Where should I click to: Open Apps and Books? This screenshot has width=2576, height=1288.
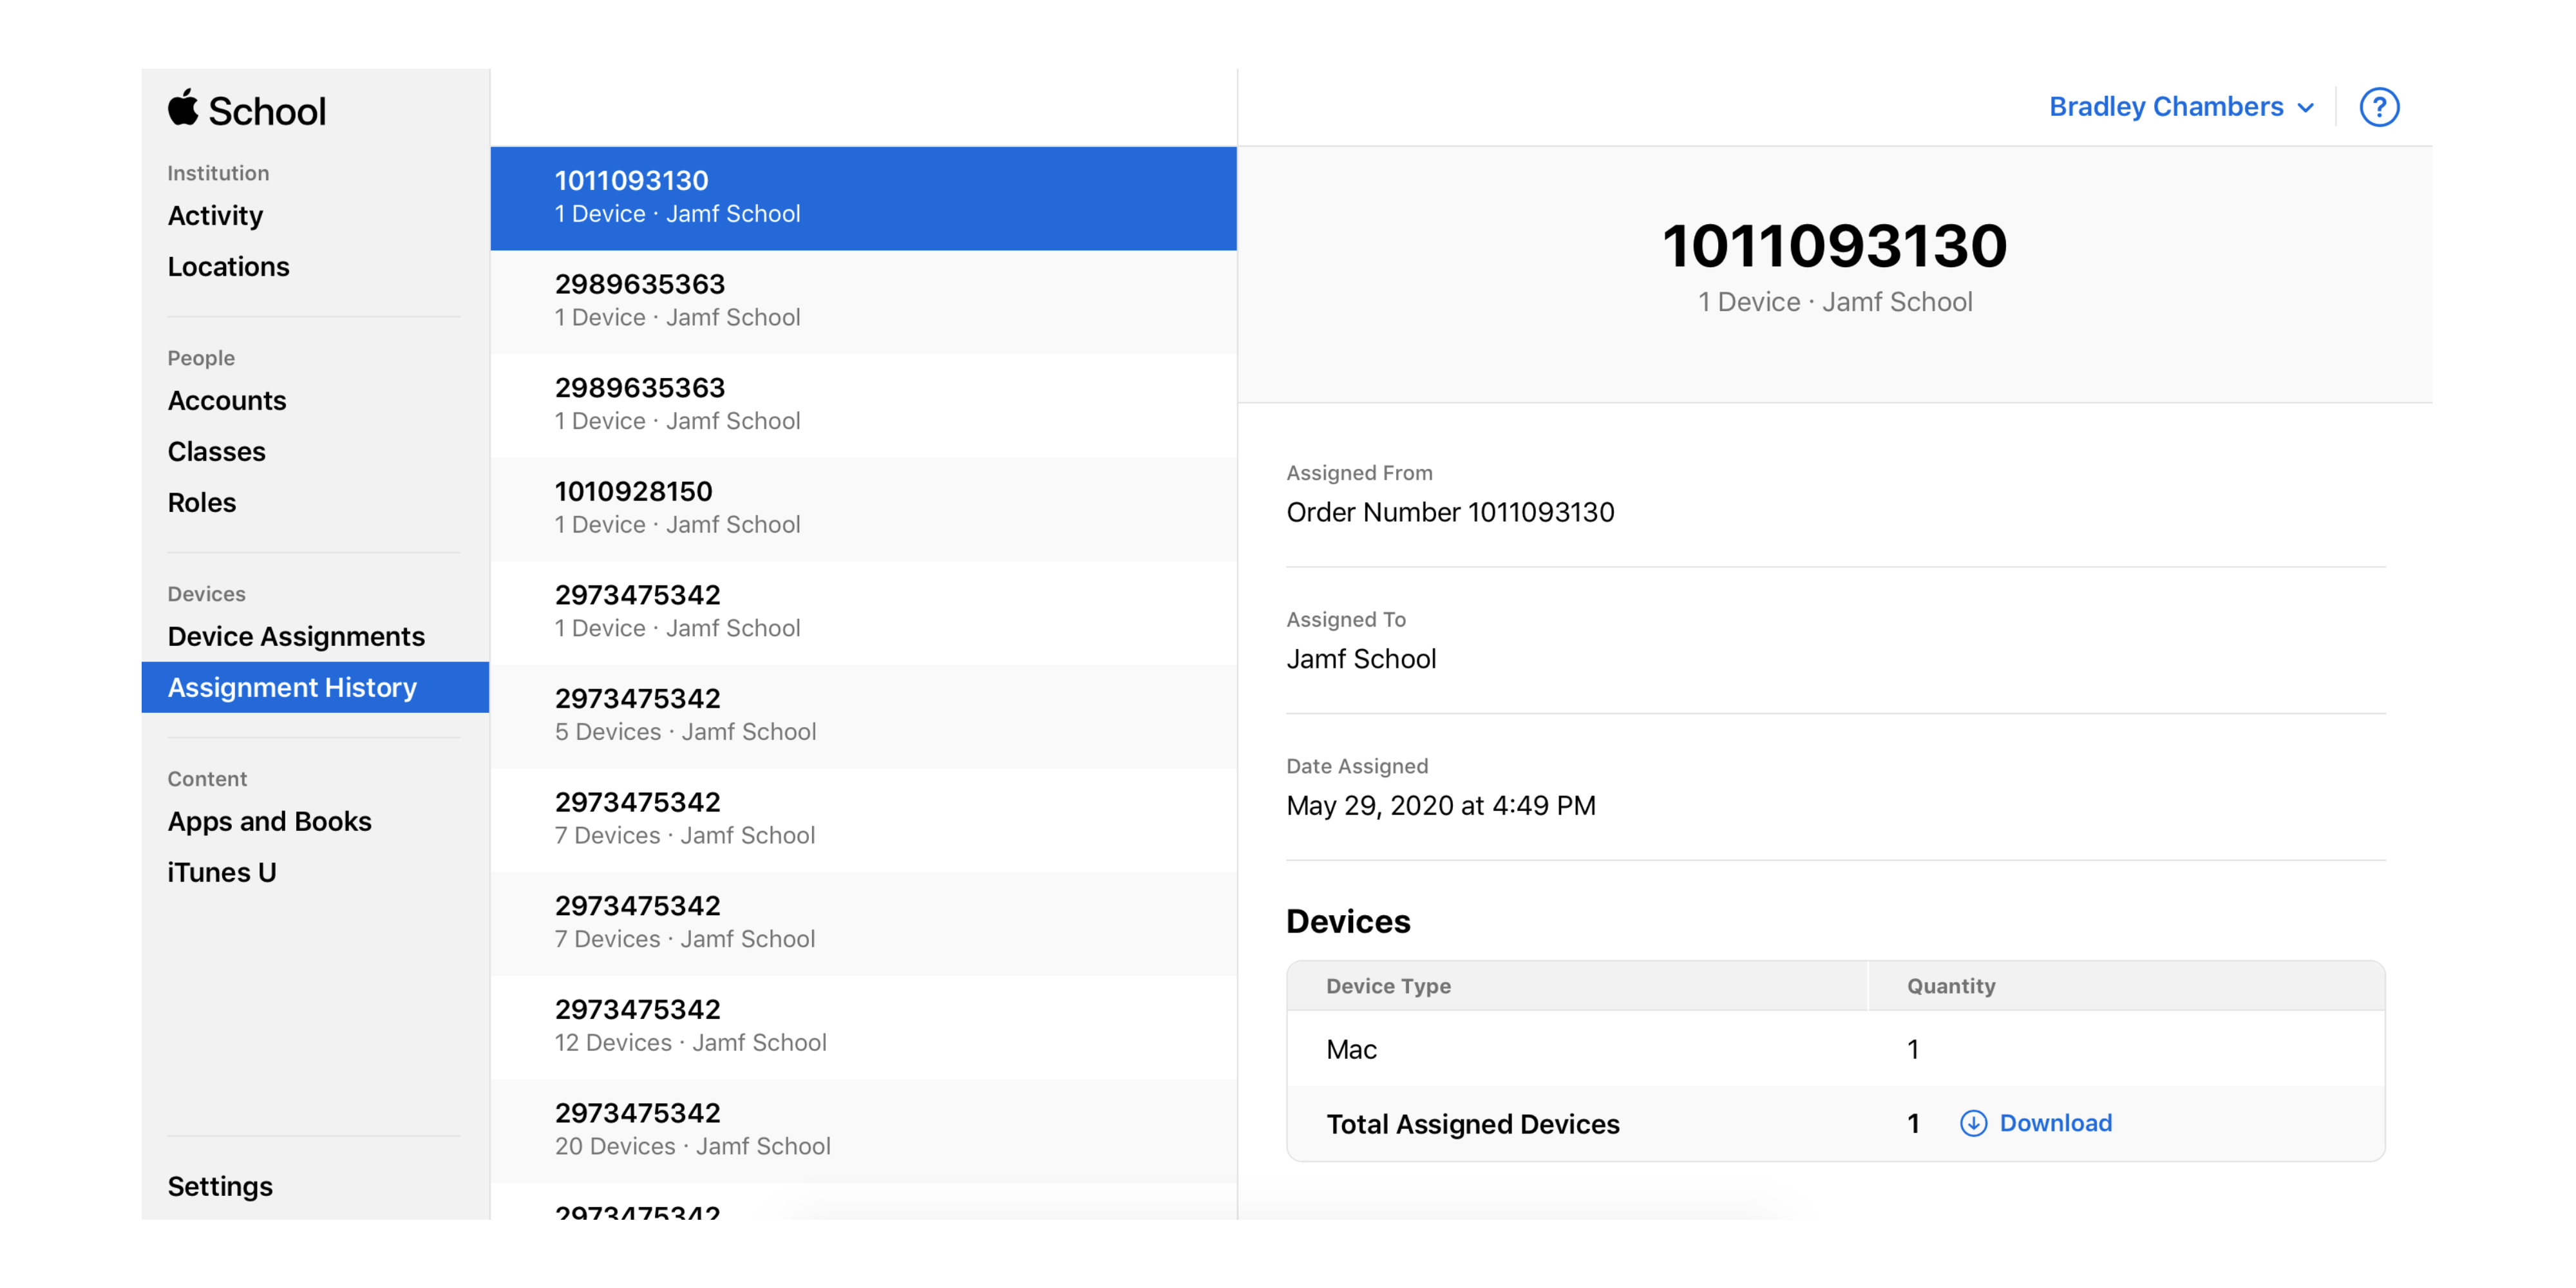(269, 822)
